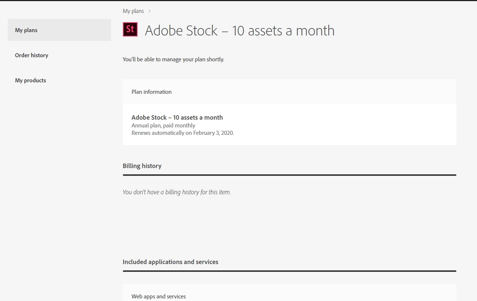Click the Included applications and services heading

170,262
